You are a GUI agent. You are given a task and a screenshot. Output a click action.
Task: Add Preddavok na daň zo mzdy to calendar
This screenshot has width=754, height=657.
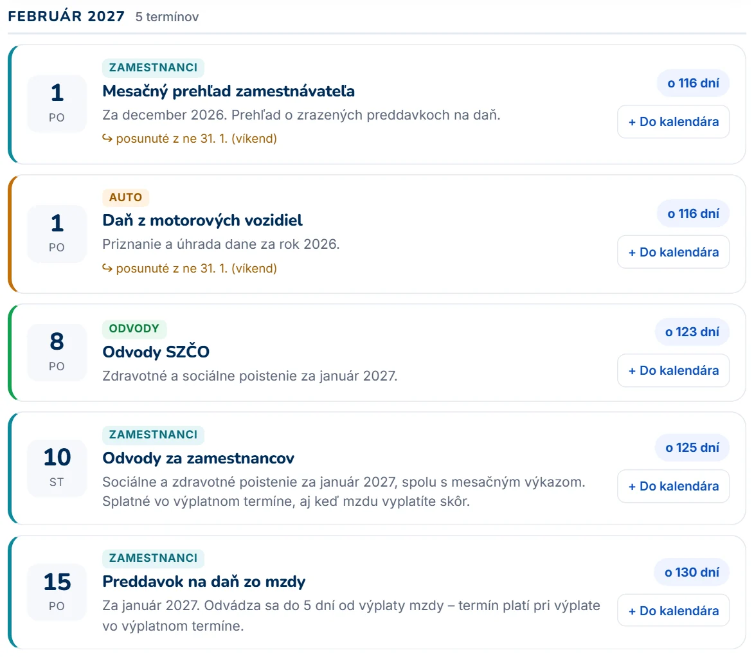[x=673, y=610]
